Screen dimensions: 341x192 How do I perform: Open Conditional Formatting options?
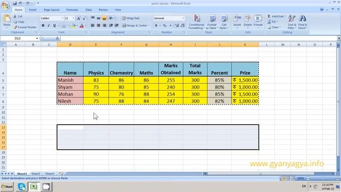pos(197,22)
